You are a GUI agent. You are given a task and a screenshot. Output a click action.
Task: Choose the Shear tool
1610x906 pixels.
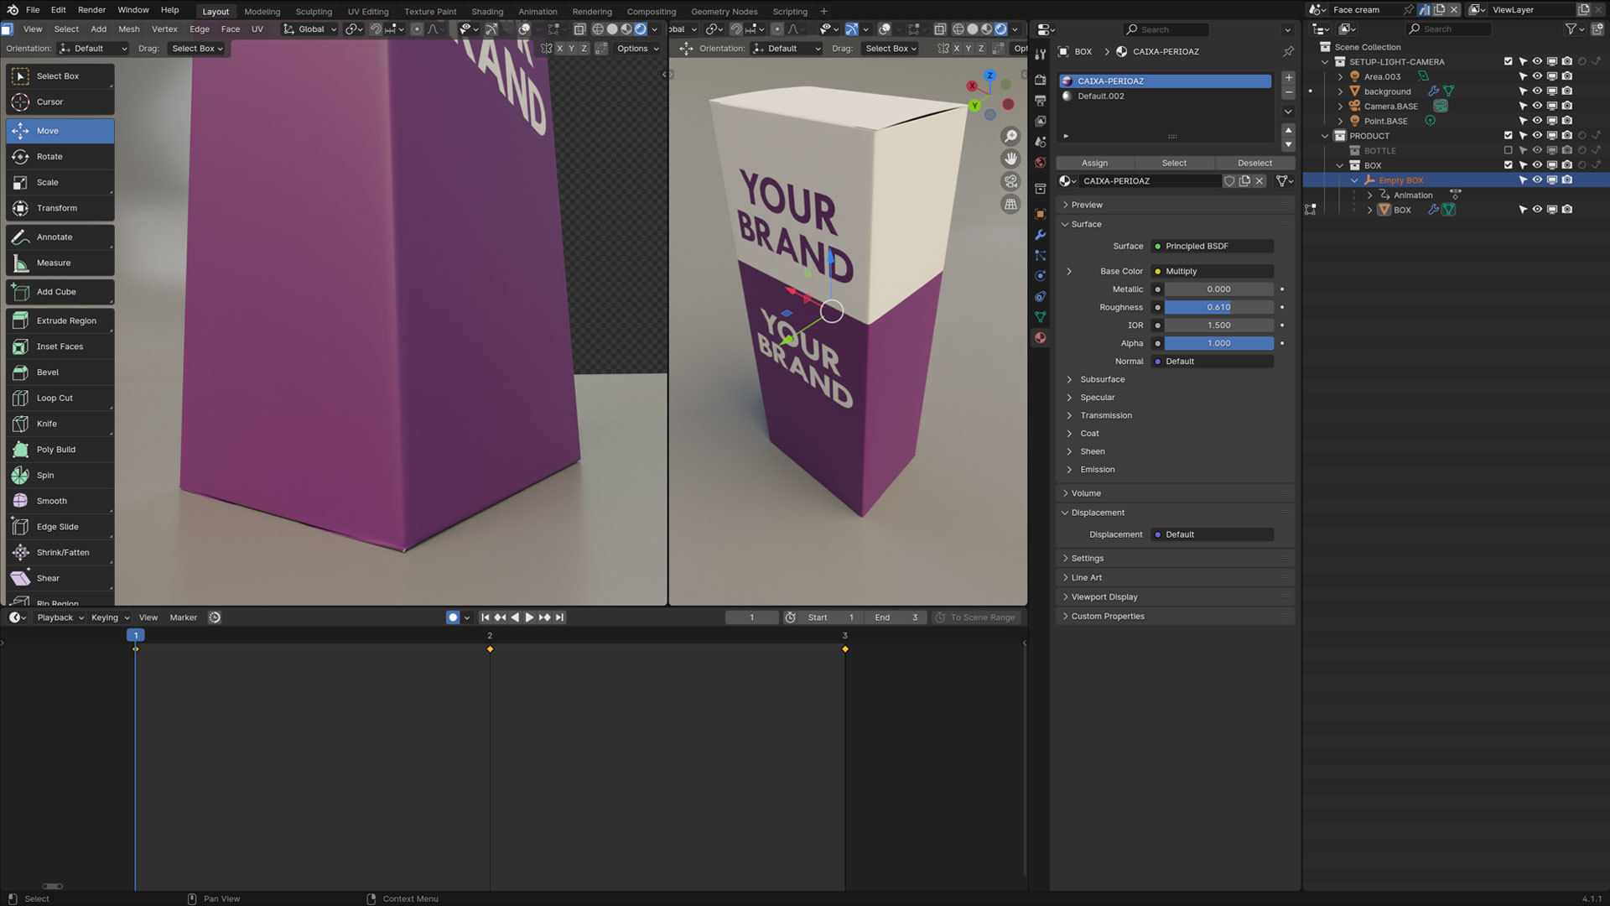coord(60,578)
